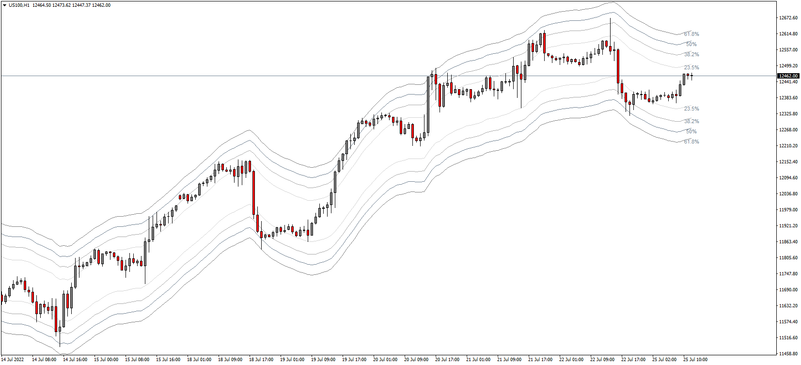Screen dimensions: 801x365
Task: Select the upper band 23.5% Fibonacci label
Action: [691, 67]
